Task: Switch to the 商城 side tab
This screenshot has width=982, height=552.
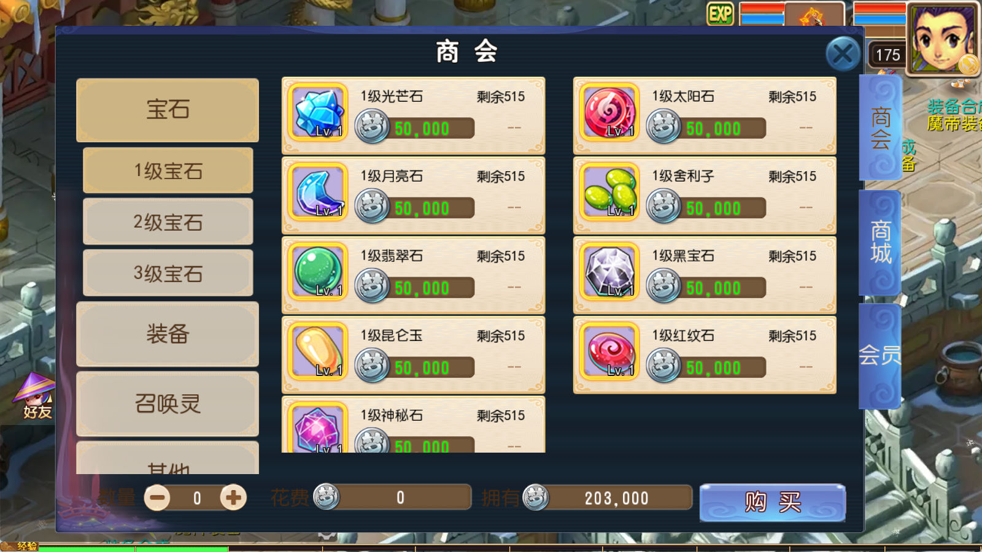Action: (x=880, y=242)
